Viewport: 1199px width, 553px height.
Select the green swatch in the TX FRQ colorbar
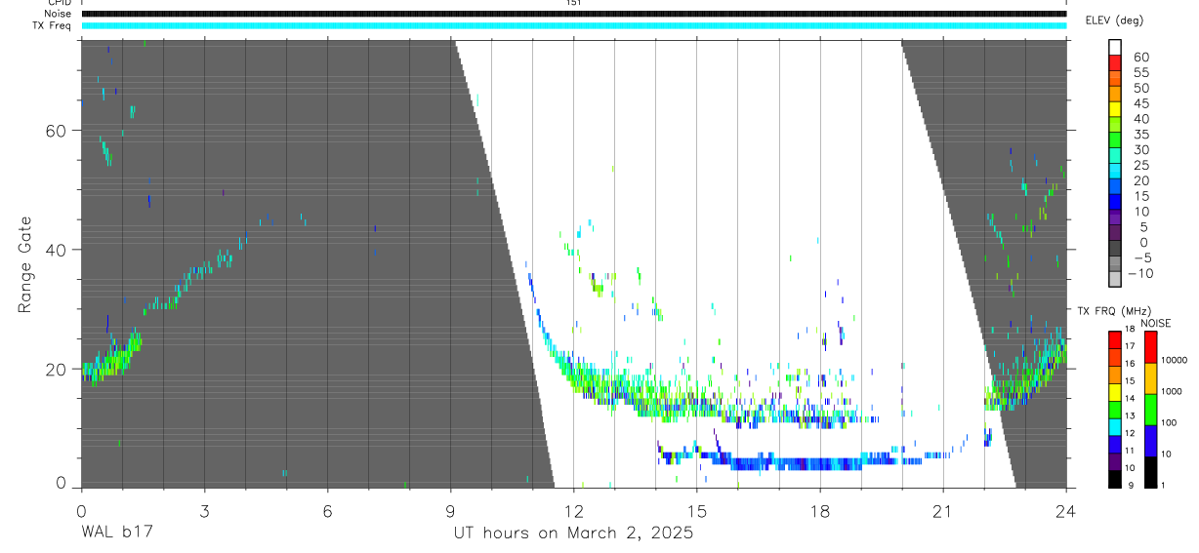(x=1115, y=410)
